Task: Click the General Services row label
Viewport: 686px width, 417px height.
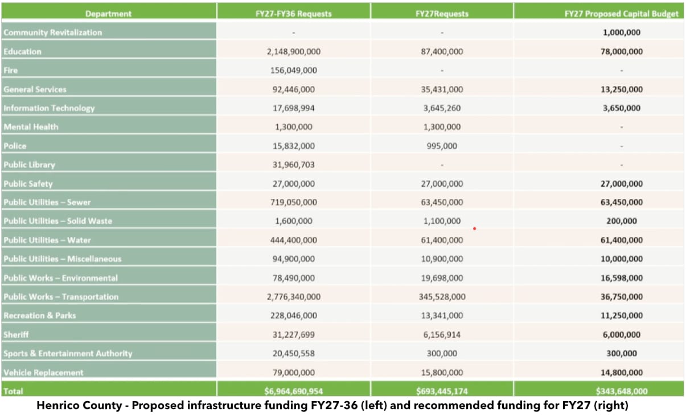Action: point(35,89)
